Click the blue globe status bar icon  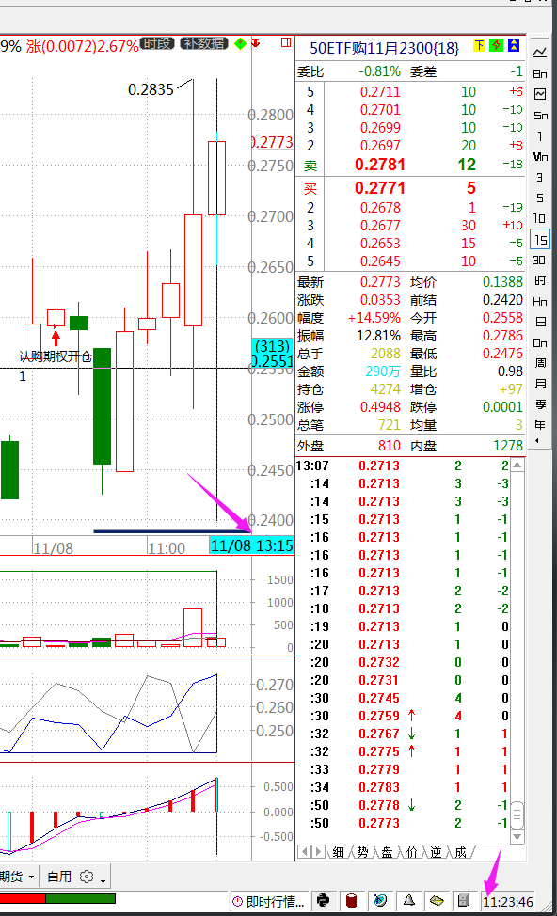[x=380, y=901]
